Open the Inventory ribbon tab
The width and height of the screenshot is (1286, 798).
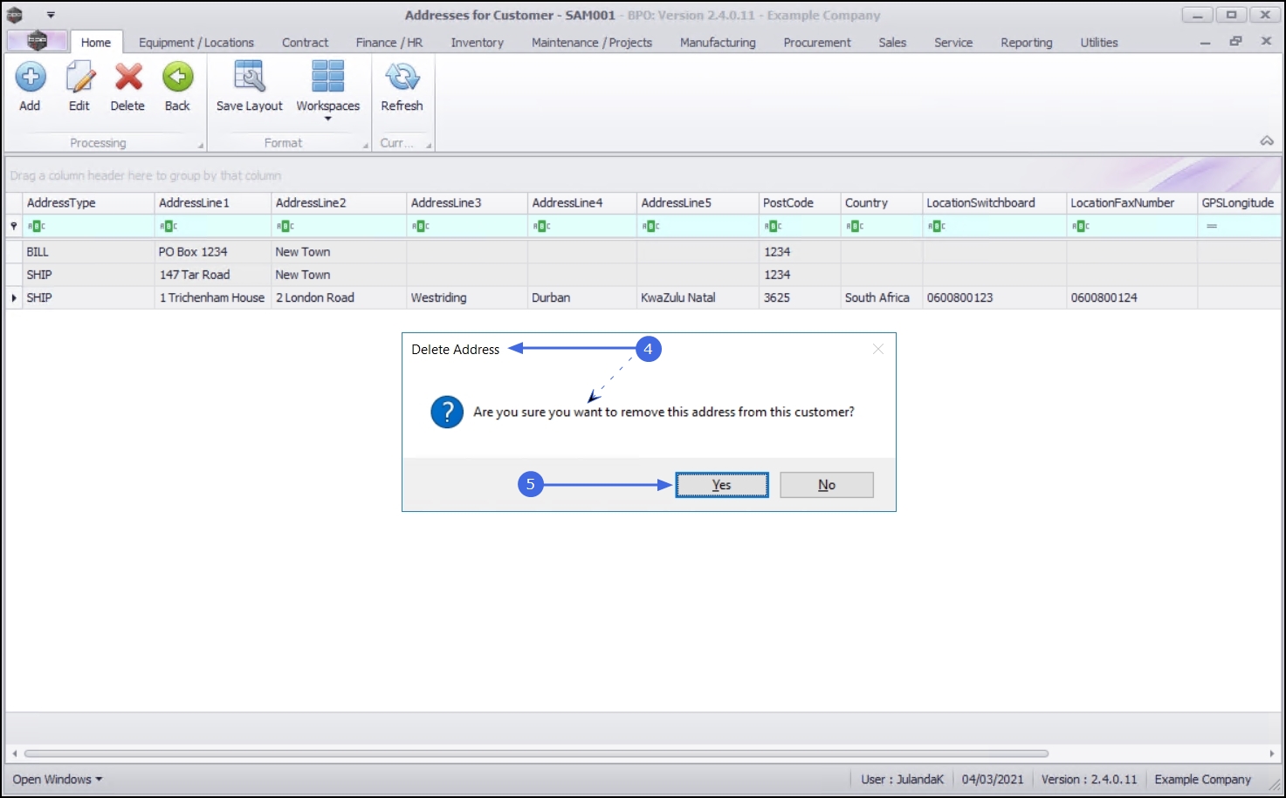477,42
